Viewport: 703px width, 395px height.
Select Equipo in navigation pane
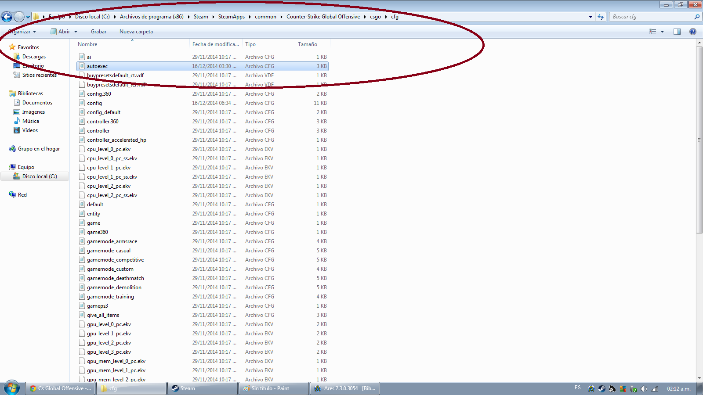tap(26, 167)
